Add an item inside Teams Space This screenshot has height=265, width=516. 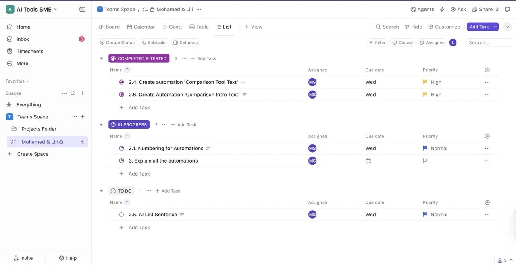pos(82,117)
